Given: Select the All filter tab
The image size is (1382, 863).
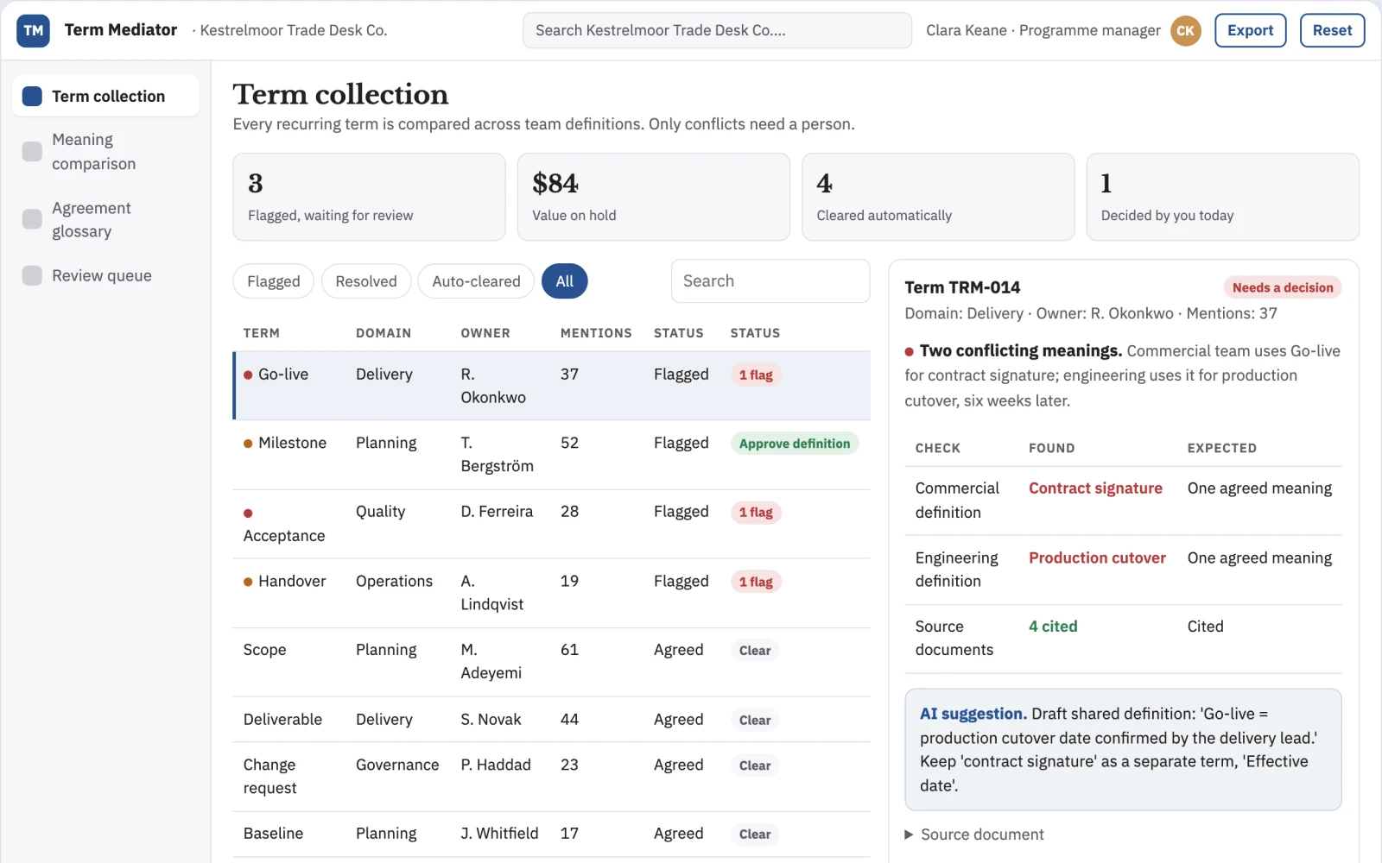Looking at the screenshot, I should point(565,281).
